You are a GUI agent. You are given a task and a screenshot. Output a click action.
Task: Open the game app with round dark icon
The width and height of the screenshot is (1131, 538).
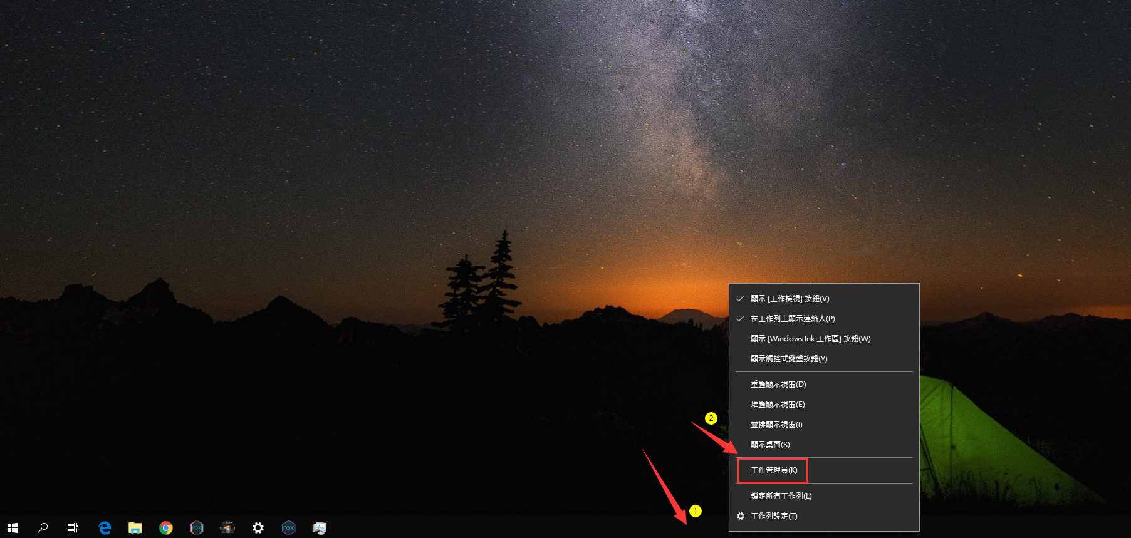coord(227,528)
